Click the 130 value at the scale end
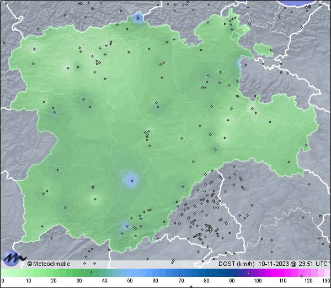The width and height of the screenshot is (331, 288). pos(326,281)
